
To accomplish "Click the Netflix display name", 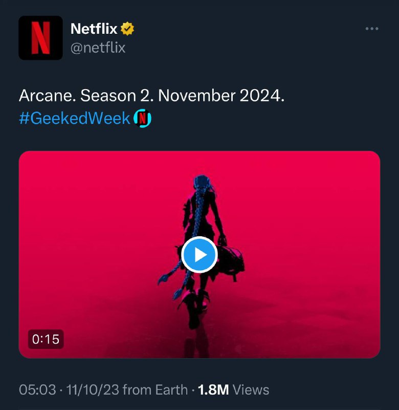I will pos(95,29).
